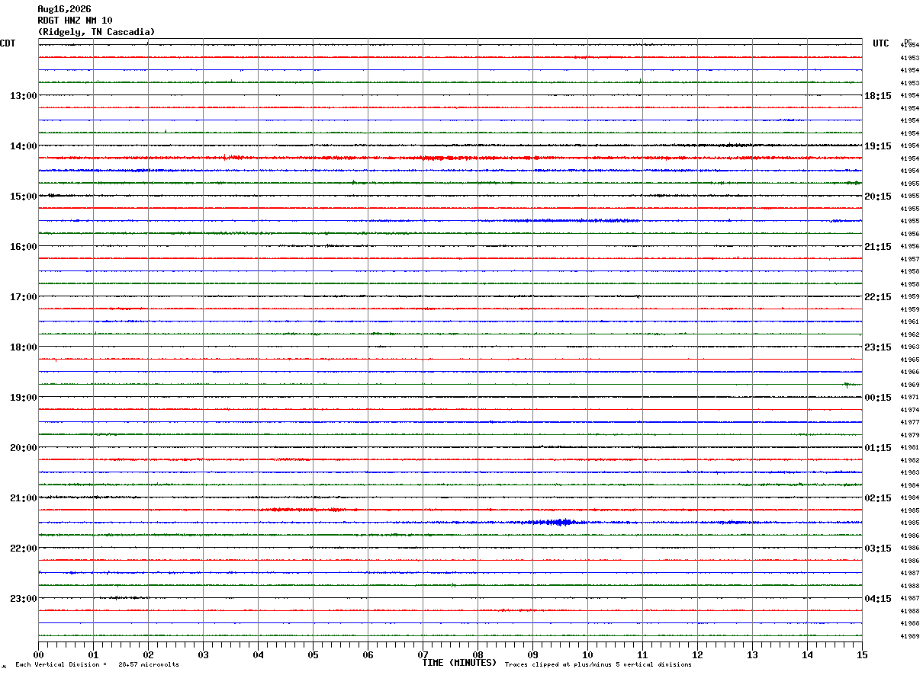Image resolution: width=923 pixels, height=675 pixels.
Task: Click the 00:15 UTC time label
Action: [x=878, y=398]
